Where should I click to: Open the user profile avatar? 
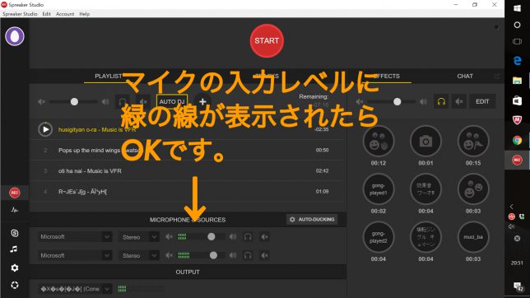point(15,36)
